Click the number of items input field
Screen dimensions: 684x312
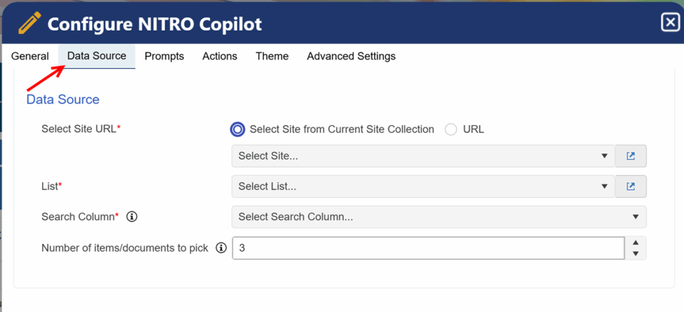[428, 249]
